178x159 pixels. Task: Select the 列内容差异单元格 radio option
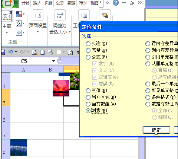(x=148, y=50)
